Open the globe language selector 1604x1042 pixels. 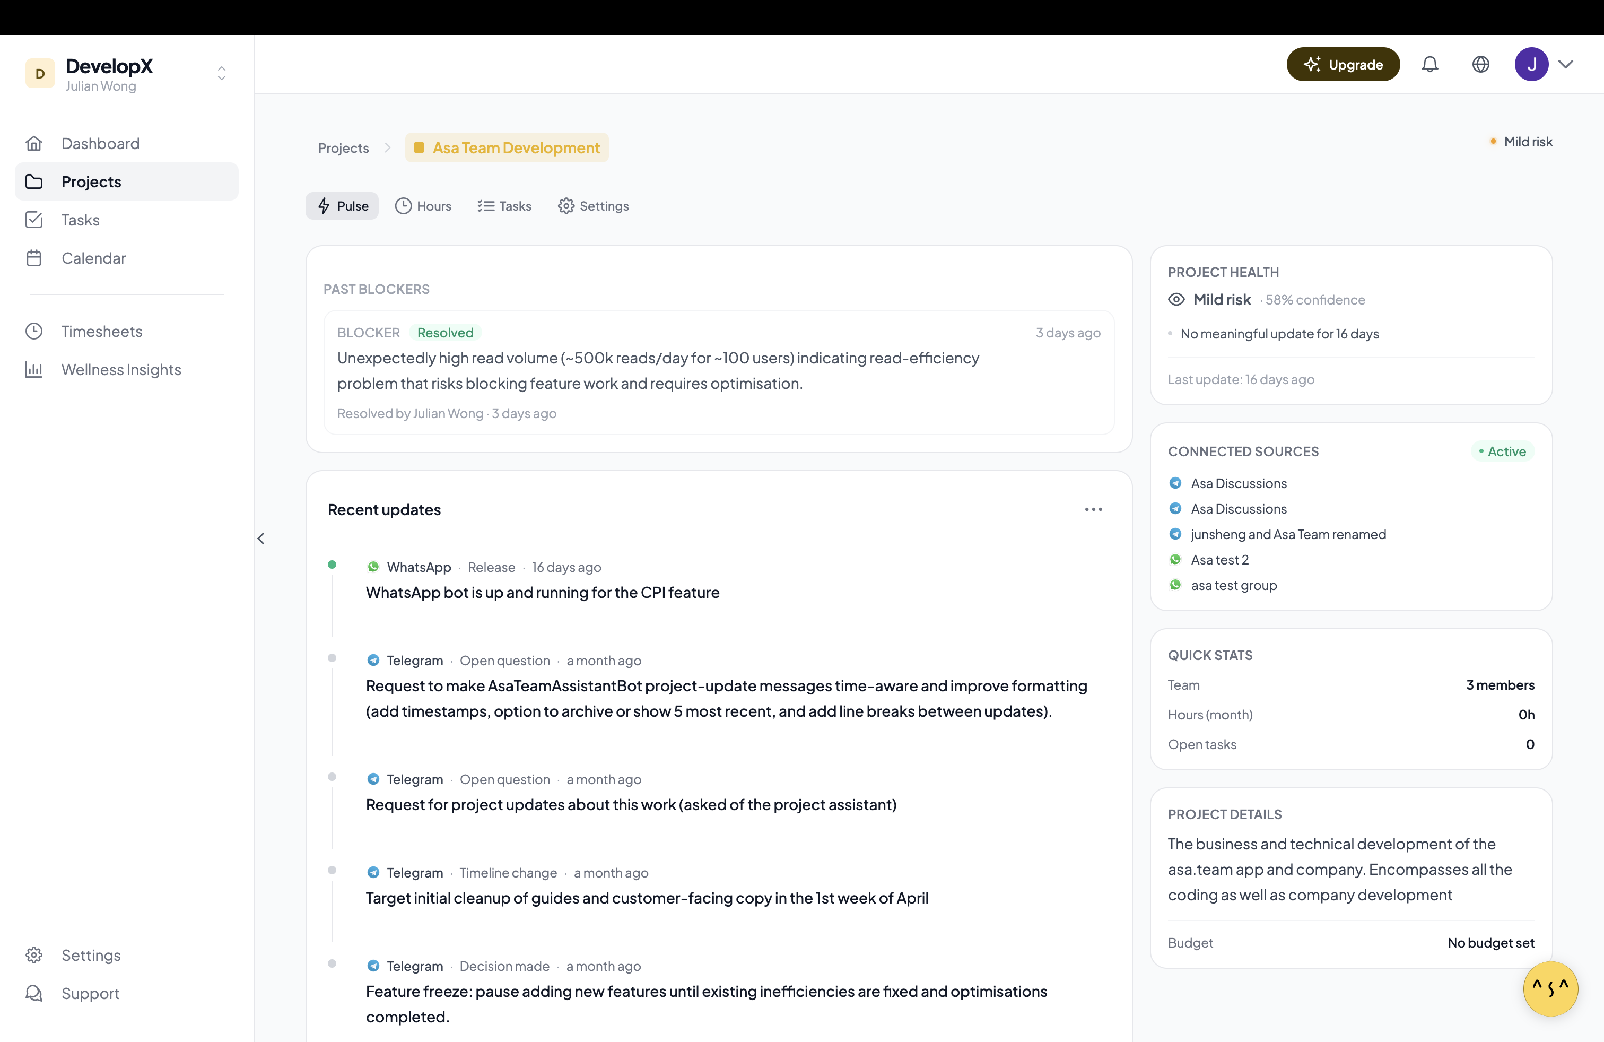pyautogui.click(x=1480, y=64)
